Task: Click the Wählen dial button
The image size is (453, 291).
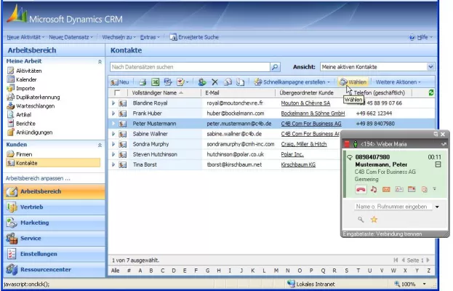Action: pyautogui.click(x=353, y=82)
